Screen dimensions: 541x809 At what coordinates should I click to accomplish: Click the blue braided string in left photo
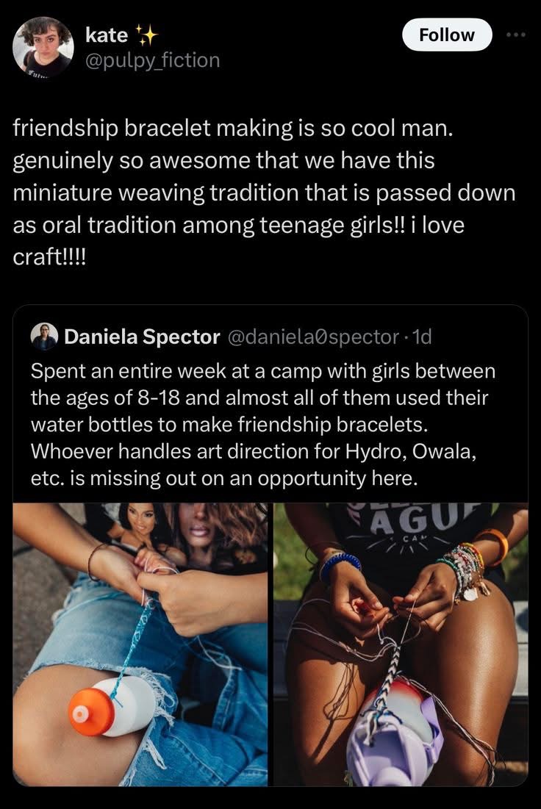pyautogui.click(x=132, y=639)
